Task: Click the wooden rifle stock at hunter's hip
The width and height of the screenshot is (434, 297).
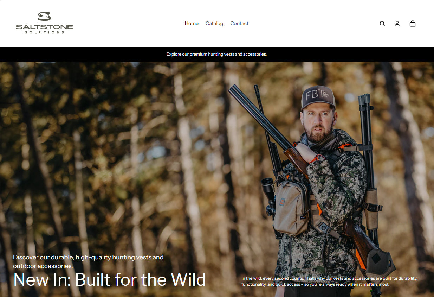Action: point(360,239)
